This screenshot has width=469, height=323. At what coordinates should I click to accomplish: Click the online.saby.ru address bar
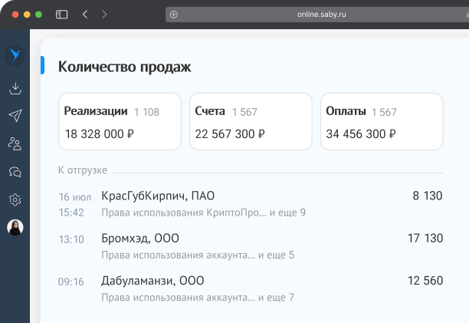pyautogui.click(x=322, y=15)
